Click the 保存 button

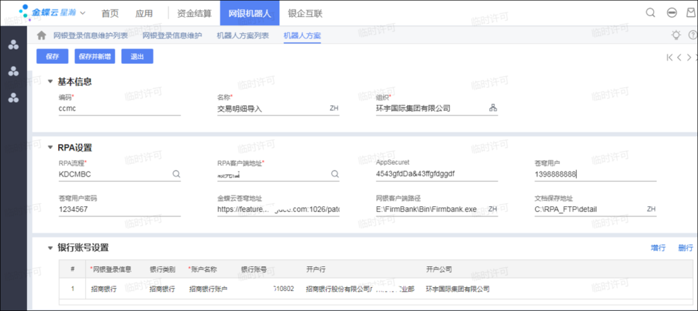click(x=52, y=57)
